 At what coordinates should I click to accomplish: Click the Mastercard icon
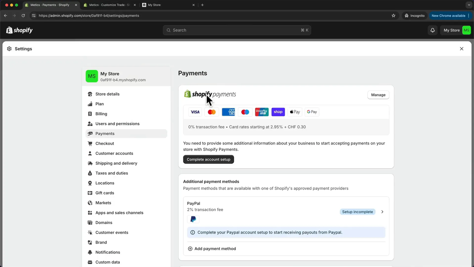(212, 112)
